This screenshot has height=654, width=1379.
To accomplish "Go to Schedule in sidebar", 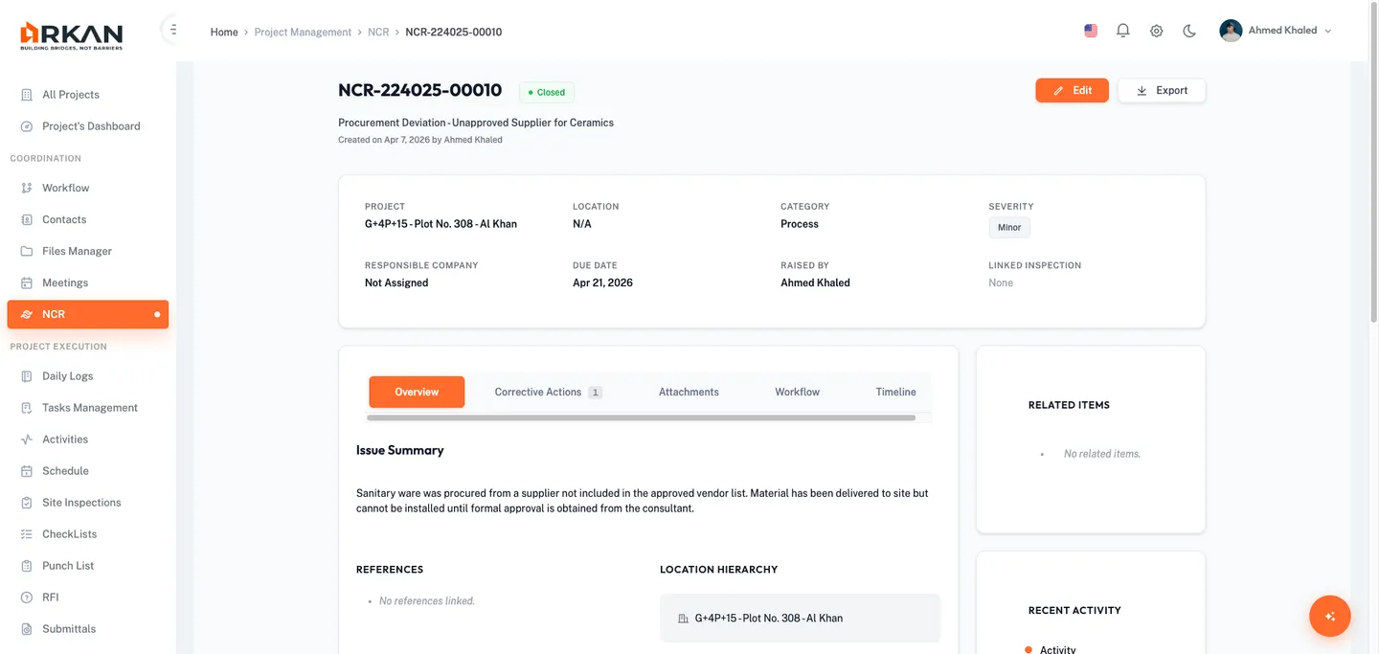I will 65,471.
